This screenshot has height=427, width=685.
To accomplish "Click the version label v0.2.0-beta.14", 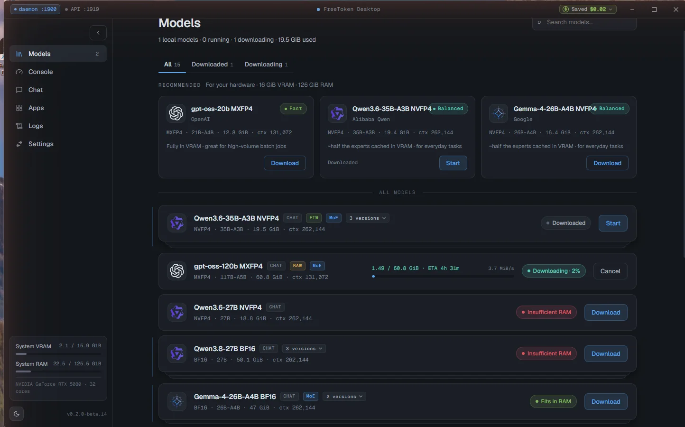I will [87, 414].
